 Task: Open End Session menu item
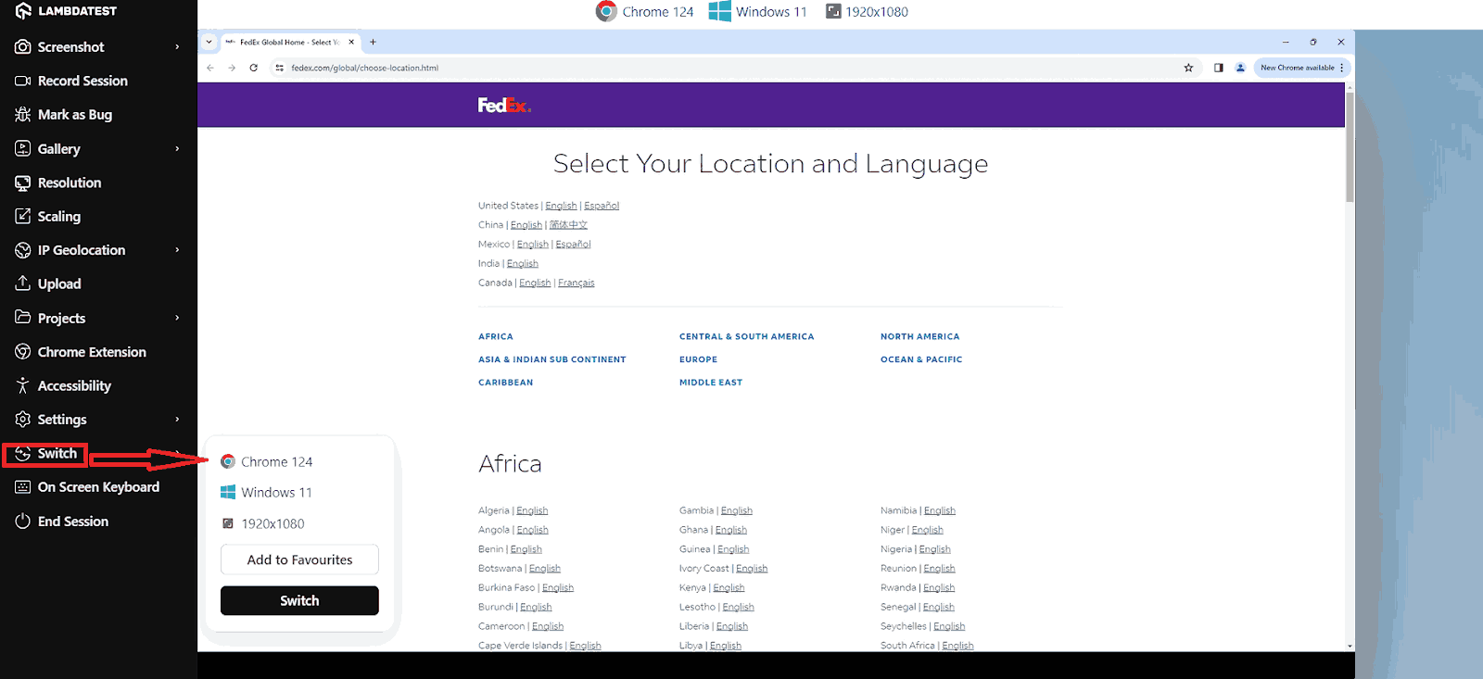(62, 522)
